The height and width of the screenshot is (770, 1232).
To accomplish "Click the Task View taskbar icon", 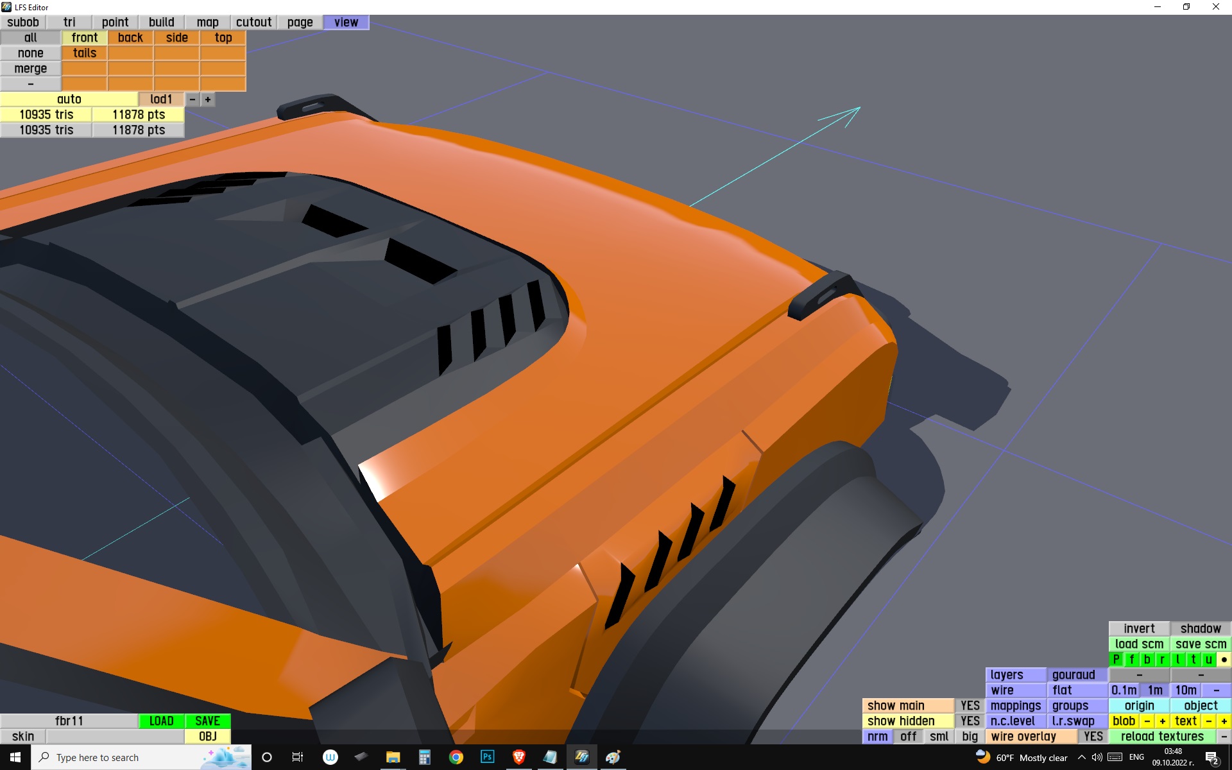I will click(298, 757).
